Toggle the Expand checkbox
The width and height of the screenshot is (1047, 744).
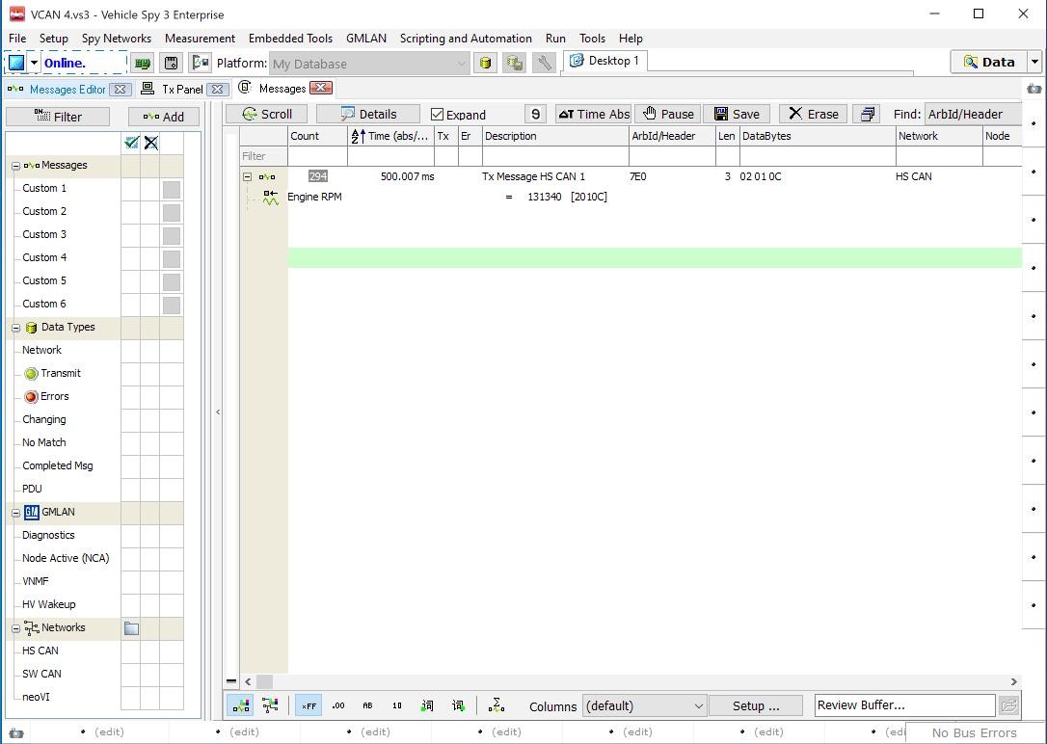point(437,115)
